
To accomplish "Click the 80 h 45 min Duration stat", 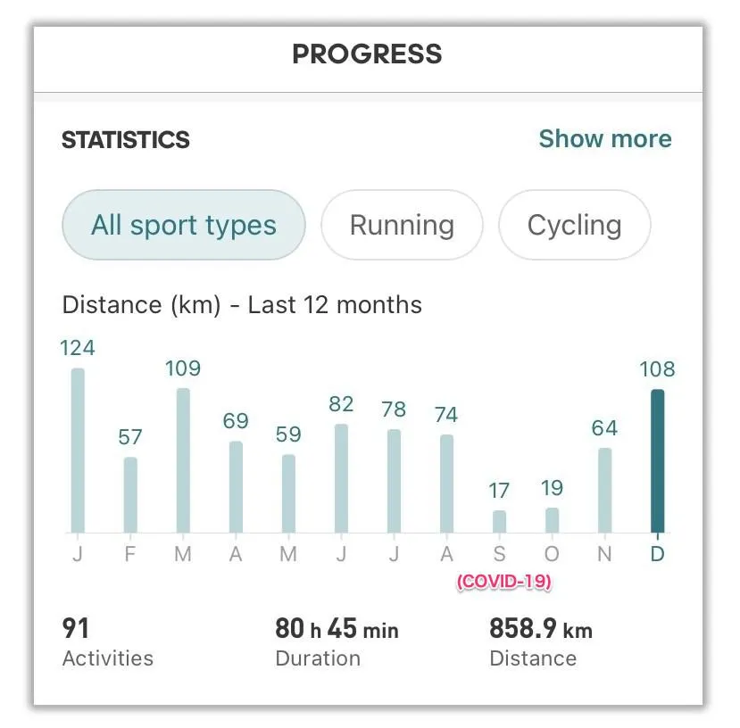I will pos(337,642).
